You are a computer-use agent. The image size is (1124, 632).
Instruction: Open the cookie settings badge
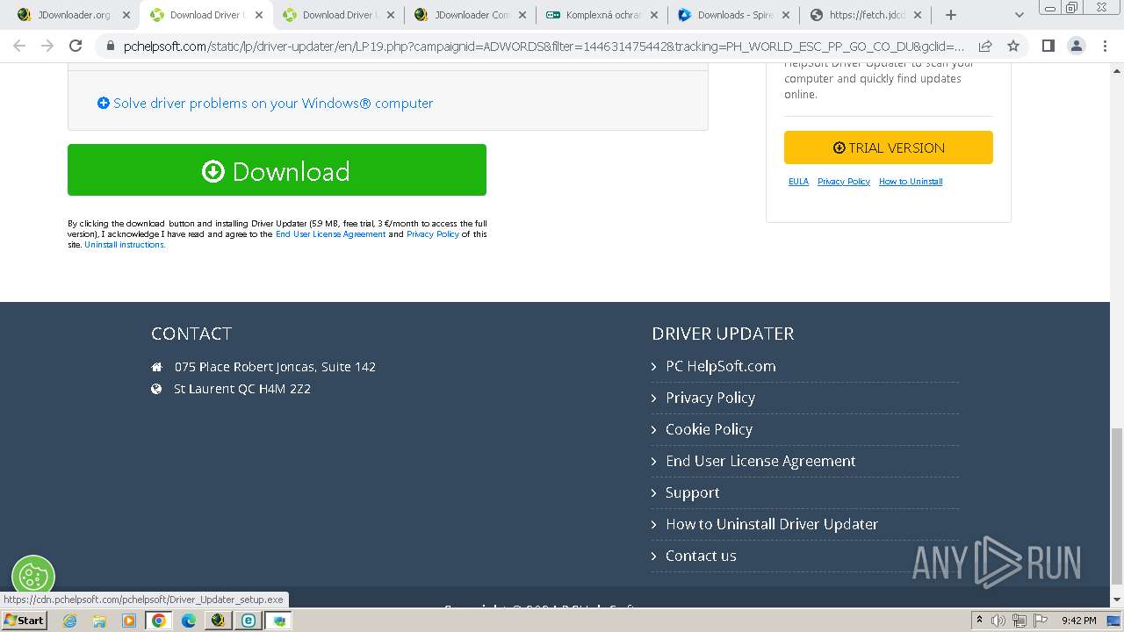[x=33, y=577]
